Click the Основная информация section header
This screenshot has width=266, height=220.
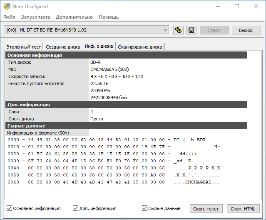click(126, 55)
